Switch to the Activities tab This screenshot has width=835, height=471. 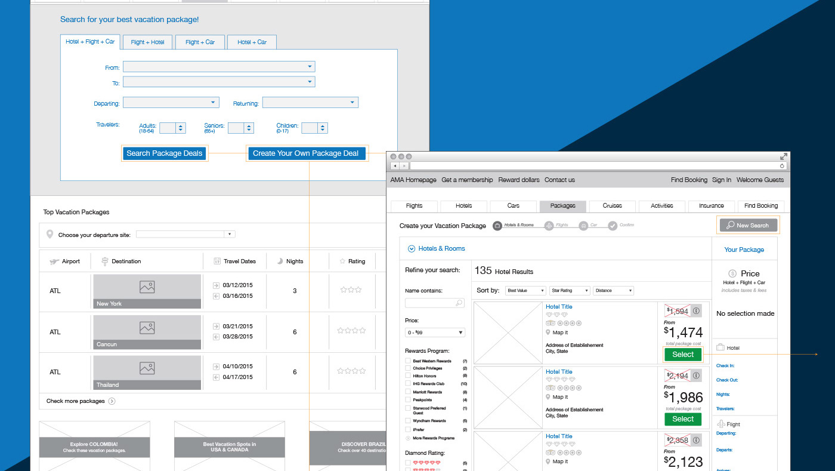point(661,206)
